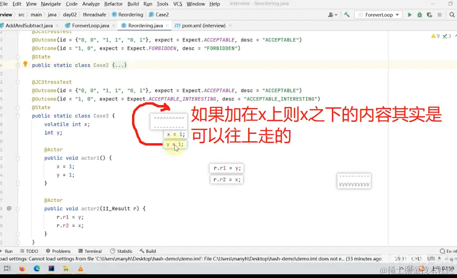This screenshot has width=457, height=278.
Task: Open the yellow bulb intention action in the editor
Action: [25, 64]
